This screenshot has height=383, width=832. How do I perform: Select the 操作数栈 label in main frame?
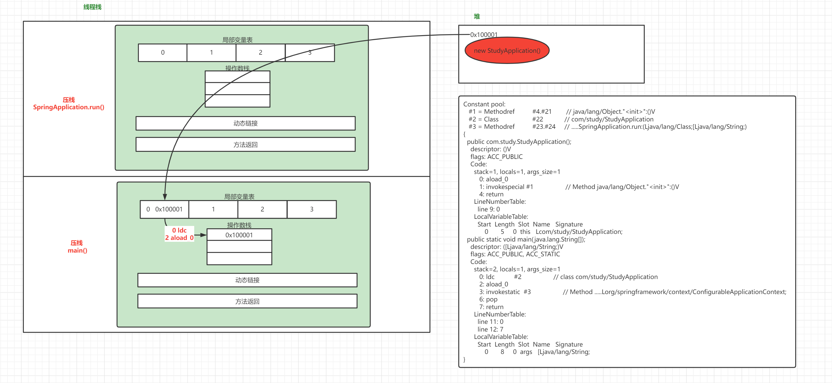pos(239,225)
